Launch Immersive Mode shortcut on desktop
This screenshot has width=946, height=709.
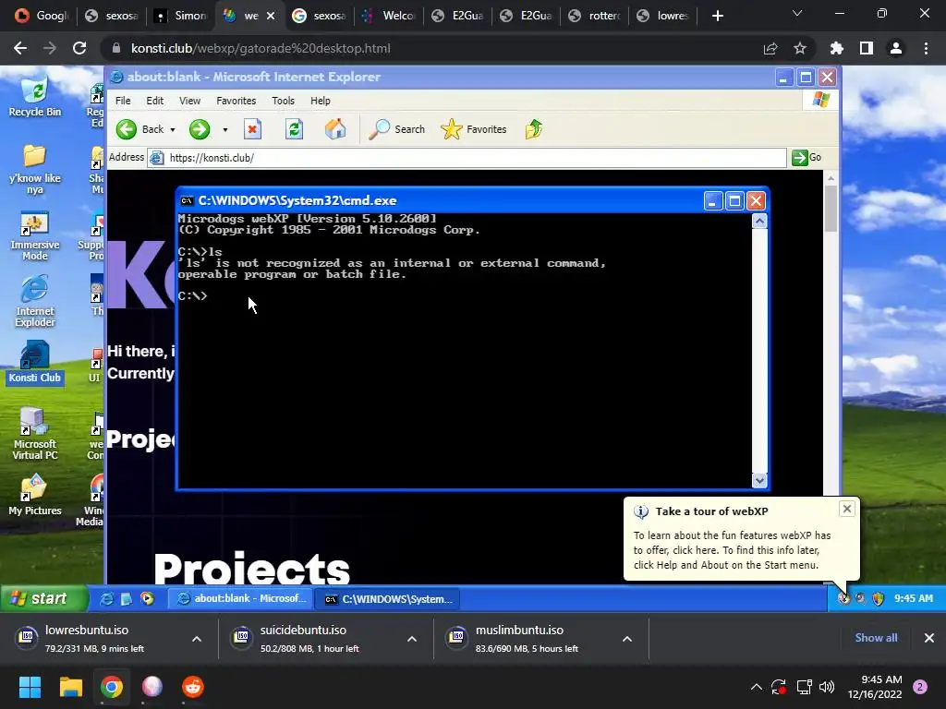click(35, 236)
